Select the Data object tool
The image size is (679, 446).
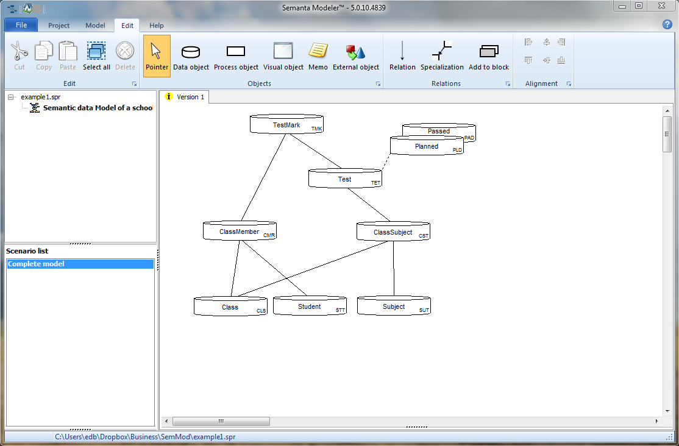click(x=191, y=56)
